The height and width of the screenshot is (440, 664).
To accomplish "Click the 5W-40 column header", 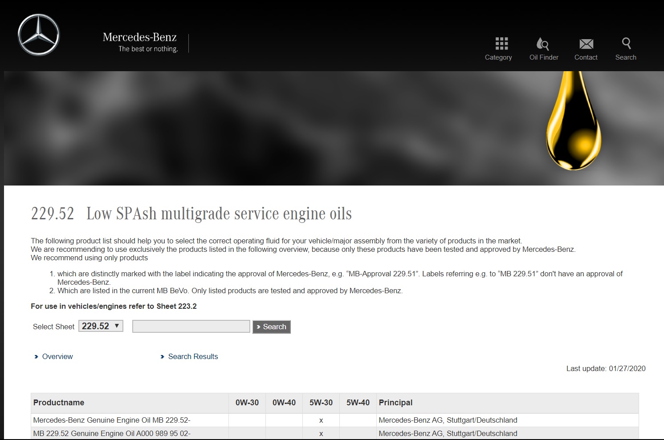I will point(358,403).
